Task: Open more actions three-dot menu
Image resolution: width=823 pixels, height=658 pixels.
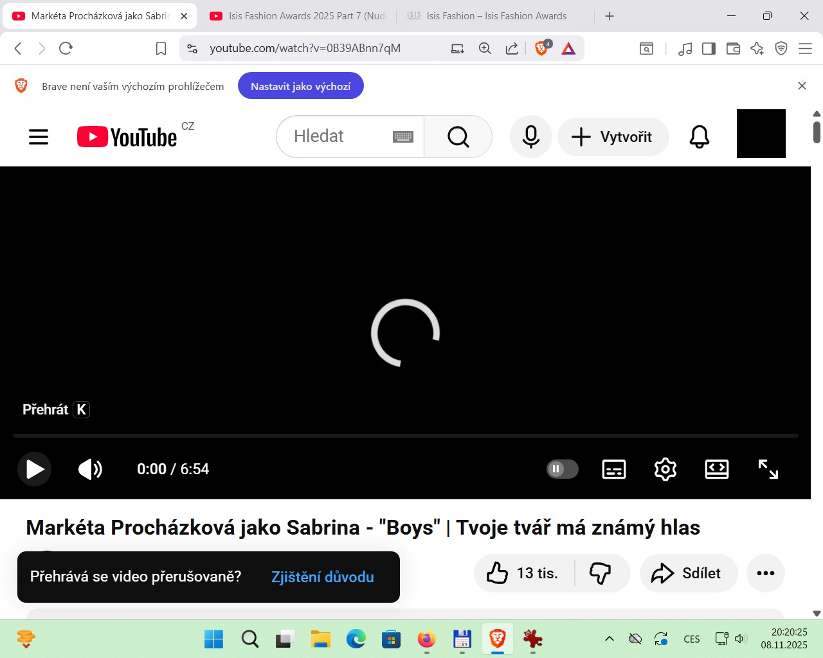Action: coord(765,573)
